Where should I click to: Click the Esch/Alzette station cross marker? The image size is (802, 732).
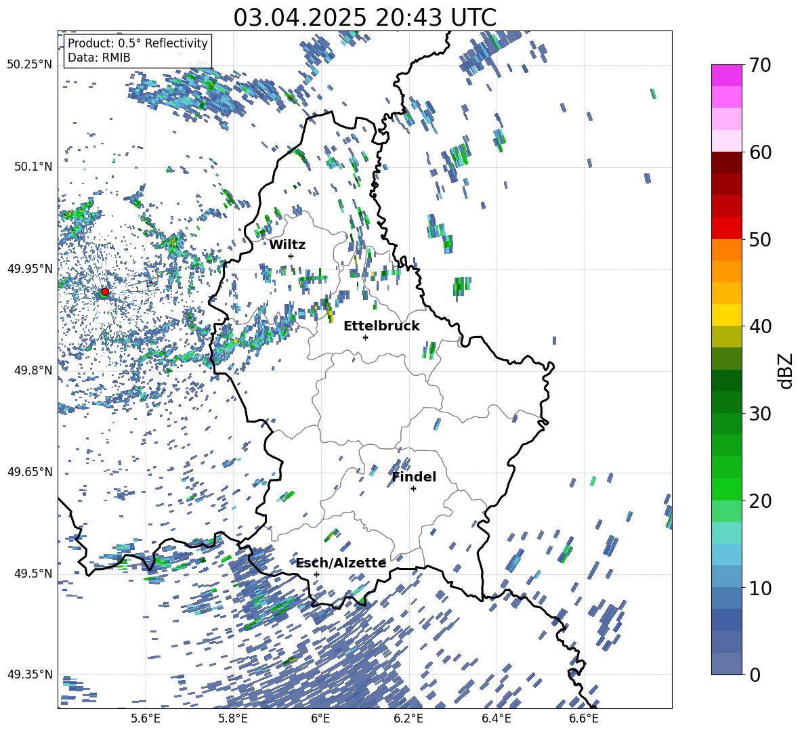coord(316,574)
